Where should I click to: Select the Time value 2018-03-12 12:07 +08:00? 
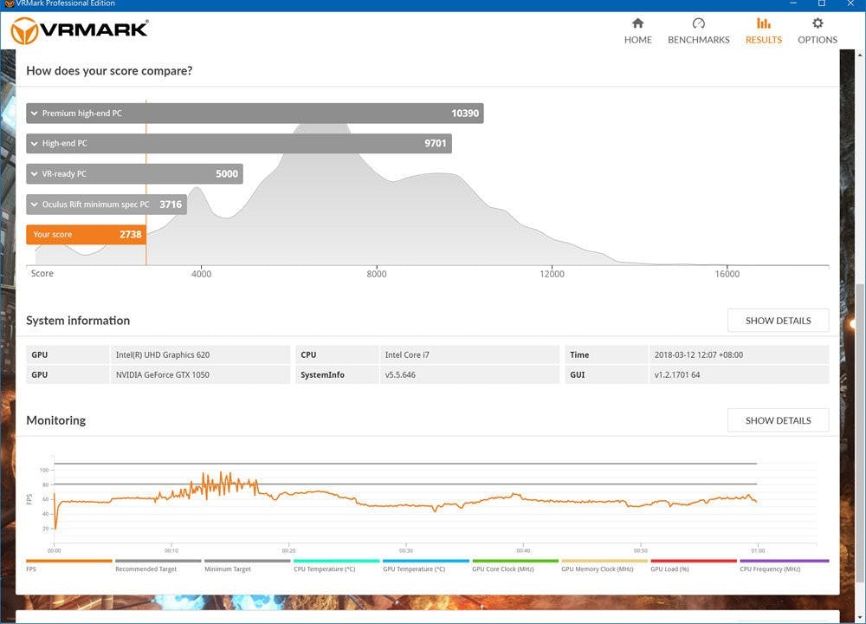point(699,354)
